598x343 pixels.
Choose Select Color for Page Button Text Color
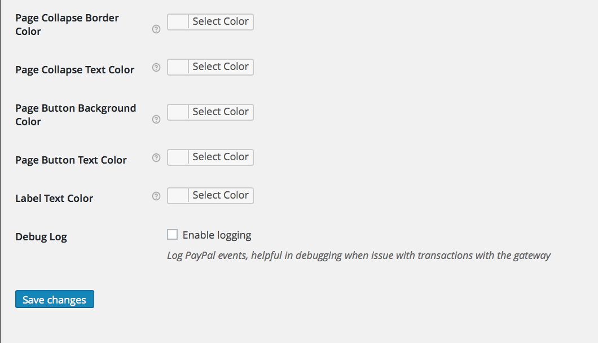(220, 157)
